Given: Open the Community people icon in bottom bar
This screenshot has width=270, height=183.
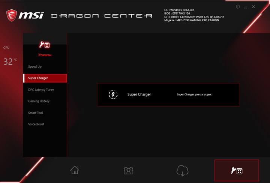Looking at the screenshot, I should point(129,170).
